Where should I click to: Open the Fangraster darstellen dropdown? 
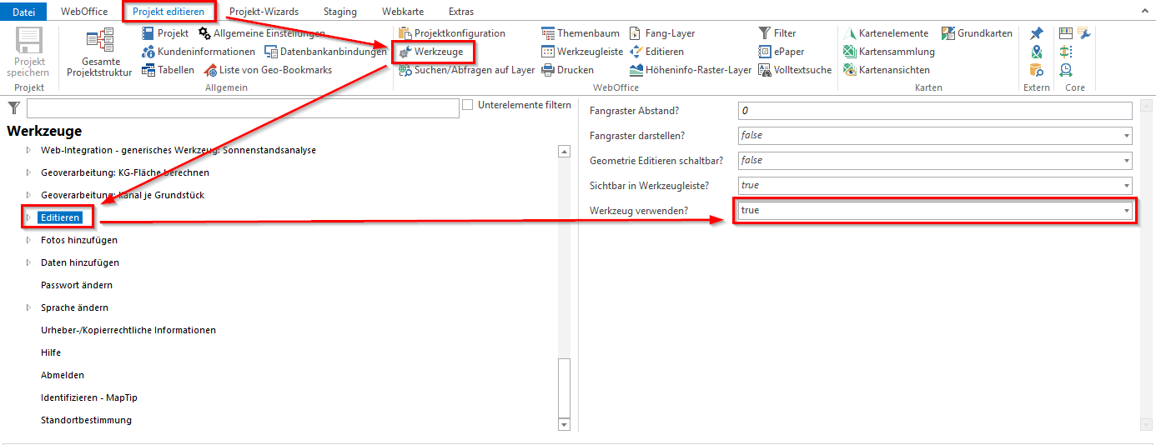1127,135
